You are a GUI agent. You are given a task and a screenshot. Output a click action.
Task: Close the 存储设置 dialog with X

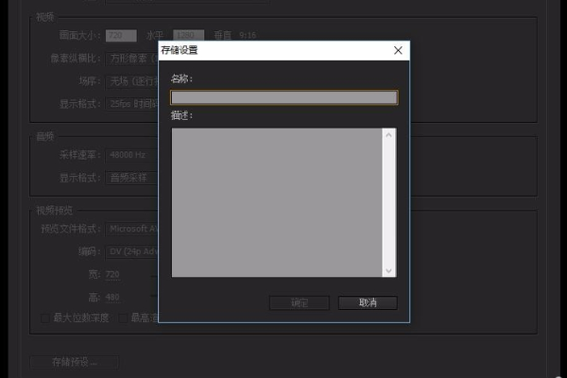coord(398,50)
